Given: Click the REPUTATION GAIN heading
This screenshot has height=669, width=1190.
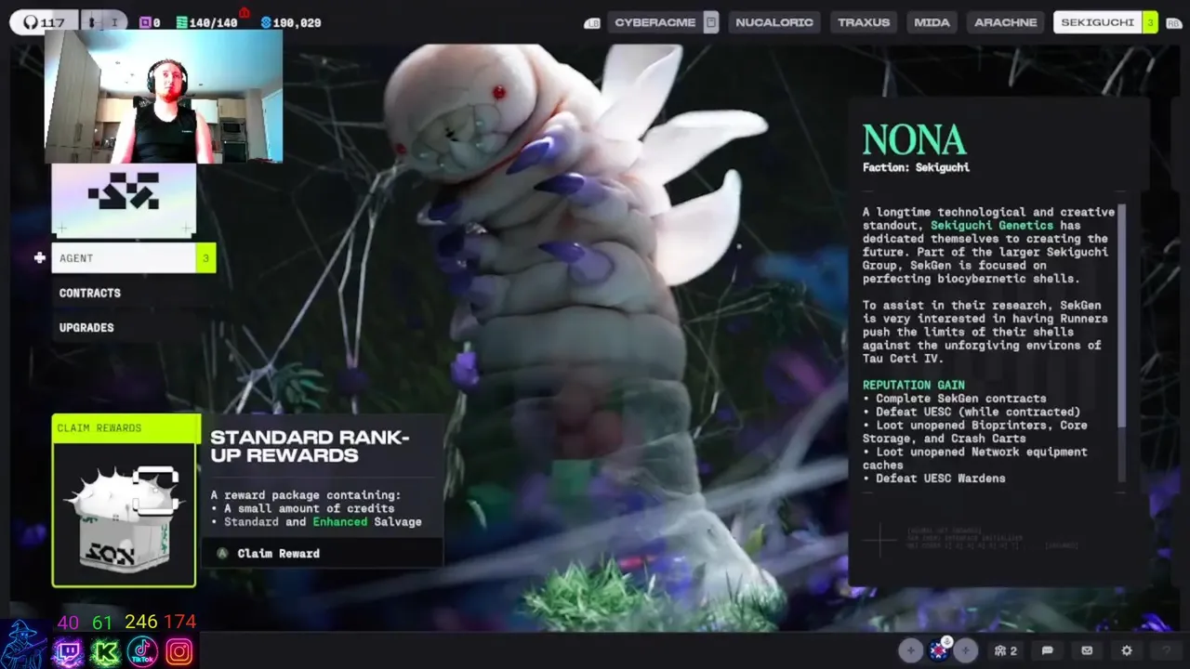Looking at the screenshot, I should [x=913, y=385].
